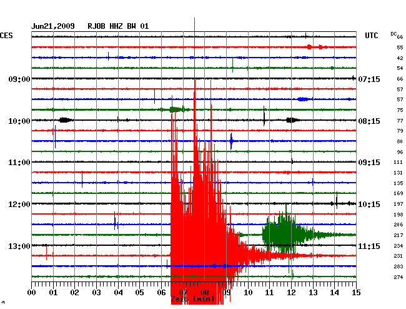Image resolution: width=406 pixels, height=309 pixels.
Task: Click the DC value "283"
Action: (x=399, y=266)
